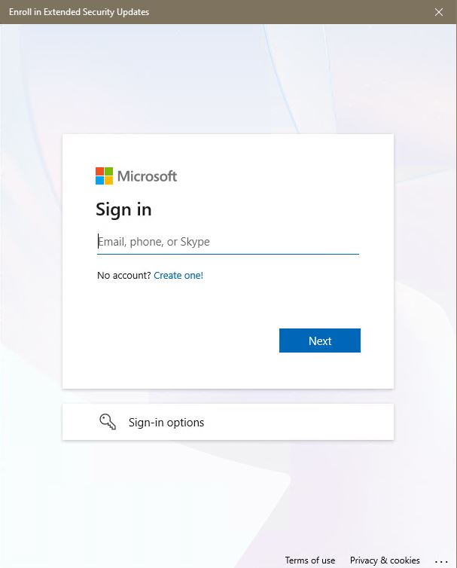Click empty area of the Sign-in options card
The height and width of the screenshot is (568, 457).
[x=300, y=422]
